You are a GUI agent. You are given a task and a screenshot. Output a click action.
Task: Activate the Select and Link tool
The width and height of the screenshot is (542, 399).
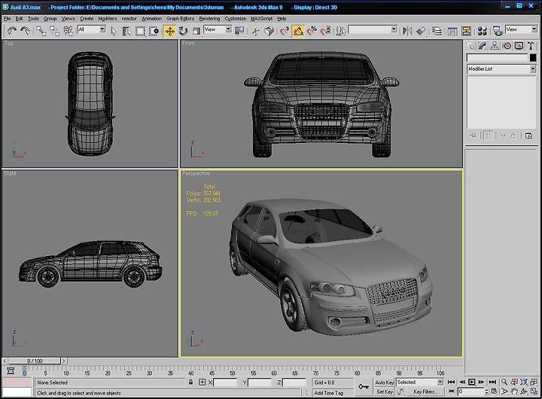[x=41, y=31]
